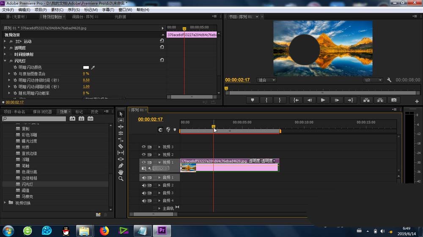This screenshot has height=237, width=423.
Task: Toggle YUV effects filter button
Action: point(90,118)
